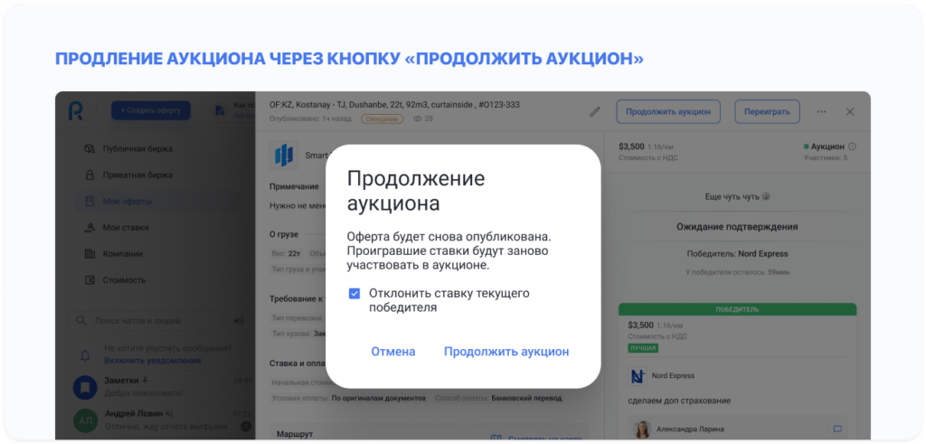Screen dimensions: 926x444
Task: Click the Smart company logo
Action: (x=284, y=156)
